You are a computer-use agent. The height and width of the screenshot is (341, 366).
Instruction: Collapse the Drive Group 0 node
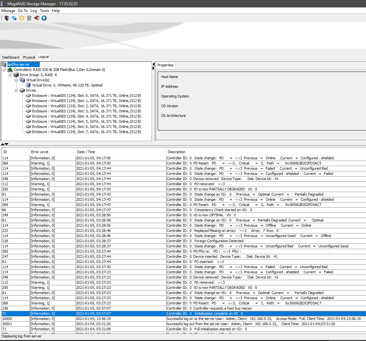pyautogui.click(x=10, y=75)
